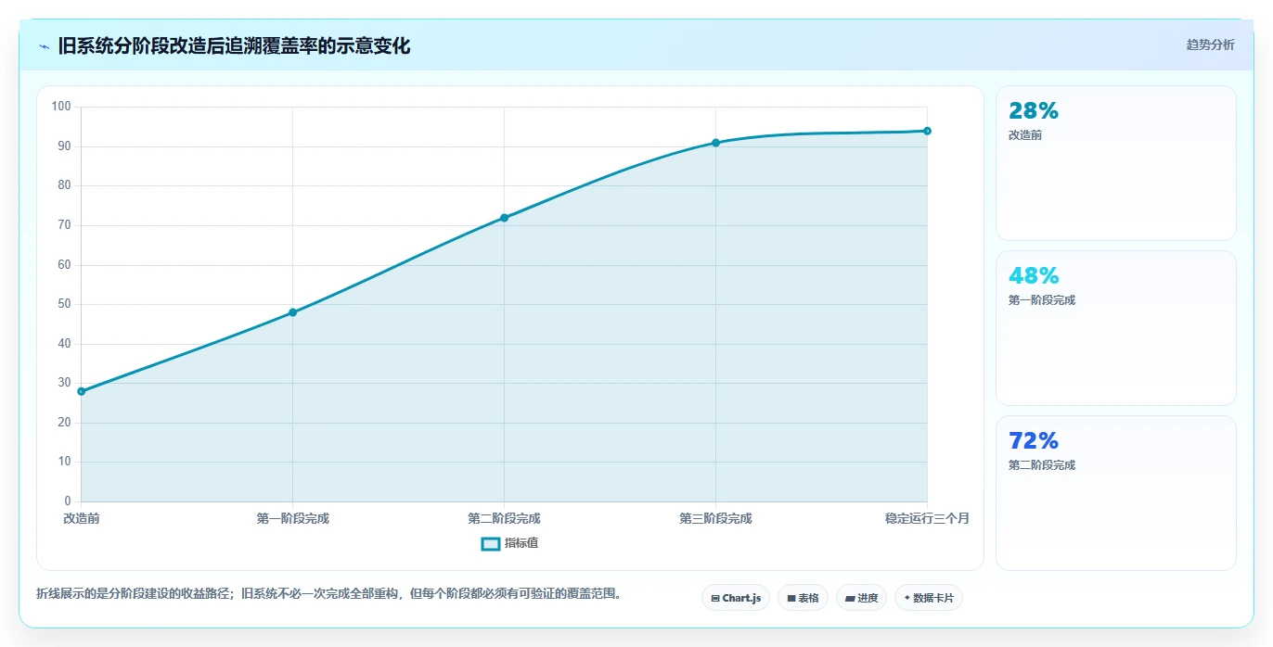Viewport: 1273px width, 647px height.
Task: Click the 改造前 x-axis label
Action: click(82, 518)
